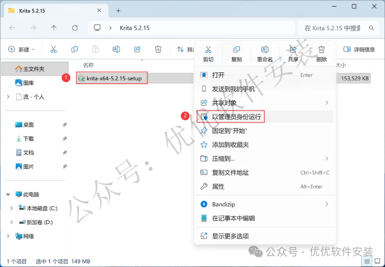Screen dimensions: 385x267
Task: Rename using the toolbar rename icon
Action: point(116,49)
